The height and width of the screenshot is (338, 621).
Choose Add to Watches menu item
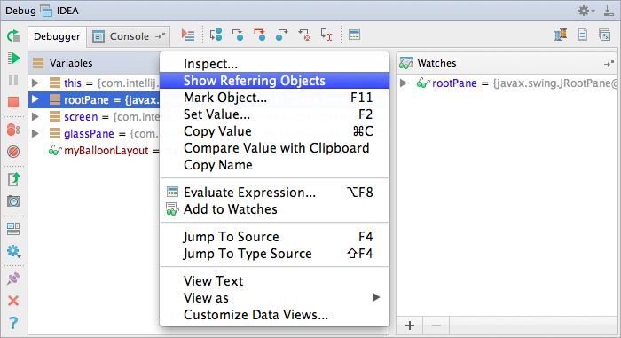pos(274,209)
